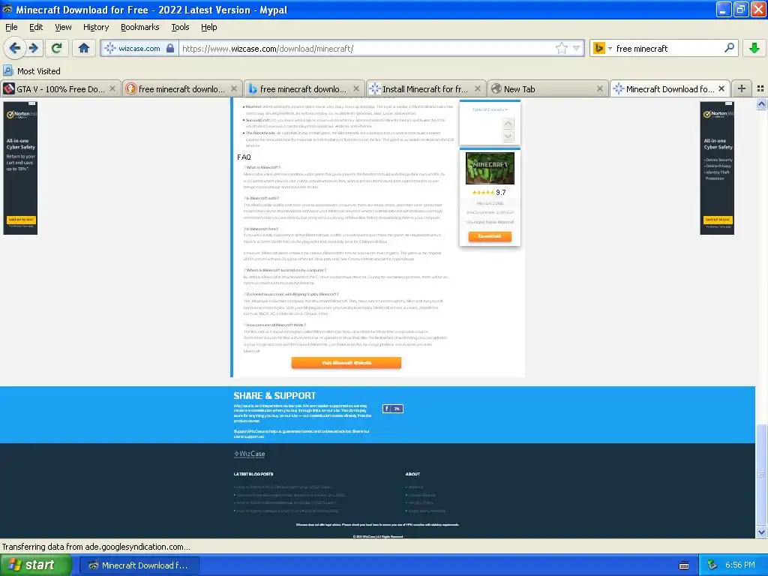Viewport: 768px width, 576px height.
Task: Click the table of contents down arrow
Action: (508, 136)
